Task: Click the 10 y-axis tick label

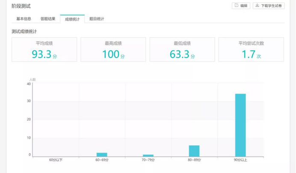Action: [x=29, y=138]
